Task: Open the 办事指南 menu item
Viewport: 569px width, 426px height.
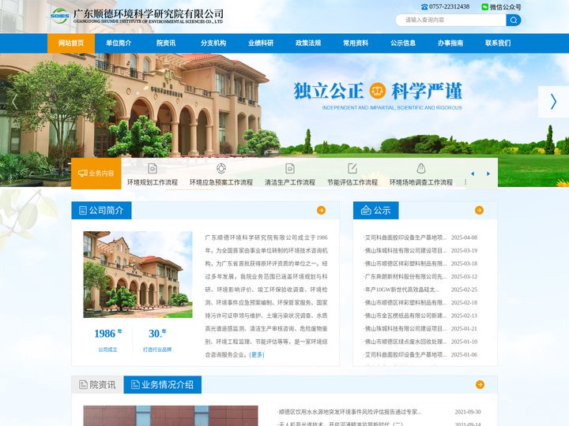Action: 450,43
